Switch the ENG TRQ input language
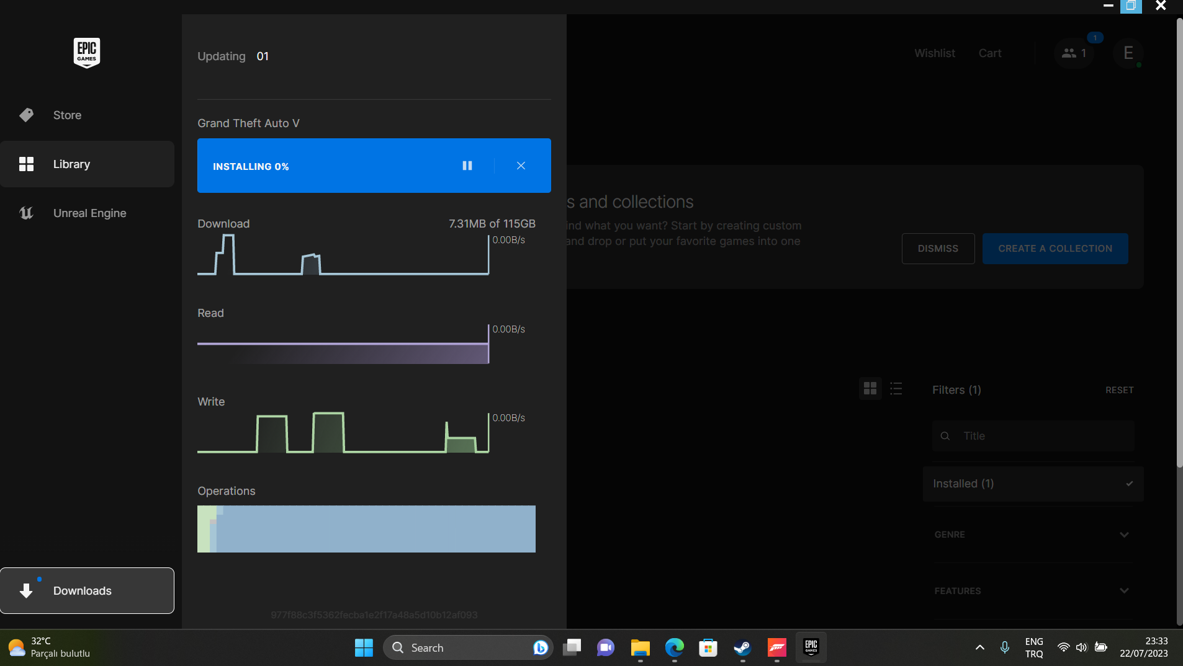 (1034, 648)
